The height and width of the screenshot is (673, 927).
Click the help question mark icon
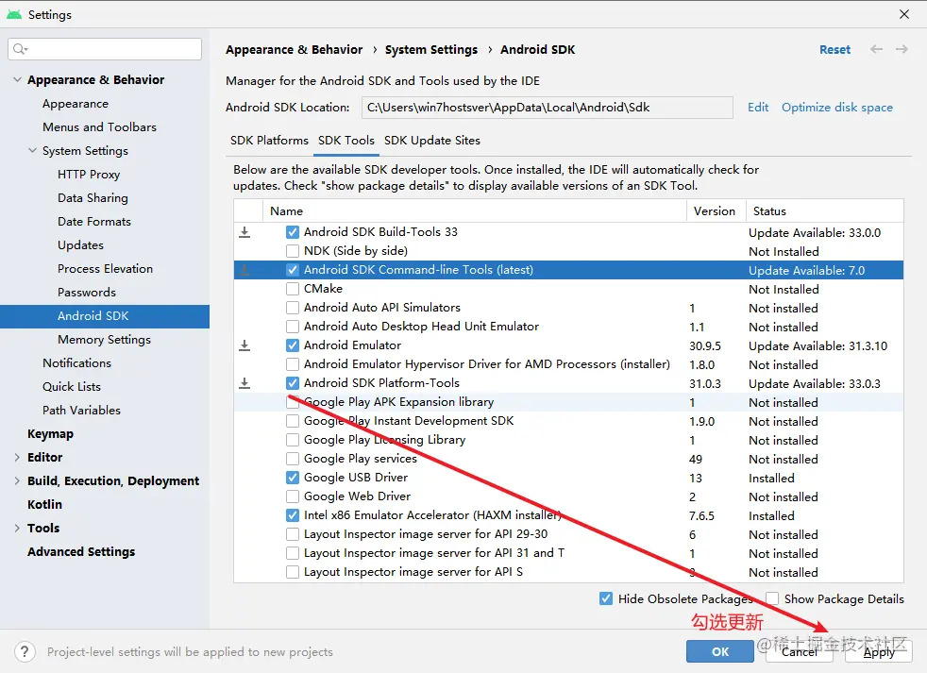tap(25, 651)
